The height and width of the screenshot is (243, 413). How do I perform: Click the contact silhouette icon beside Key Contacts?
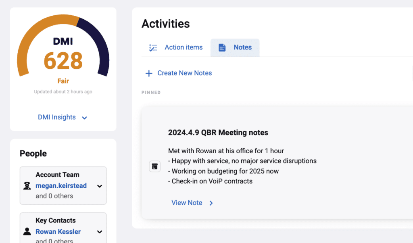click(27, 231)
